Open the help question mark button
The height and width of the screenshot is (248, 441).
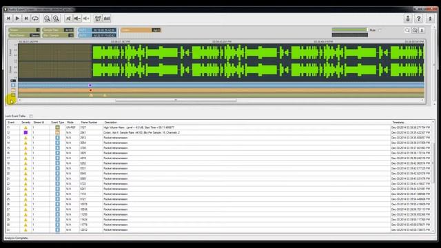[x=418, y=19]
